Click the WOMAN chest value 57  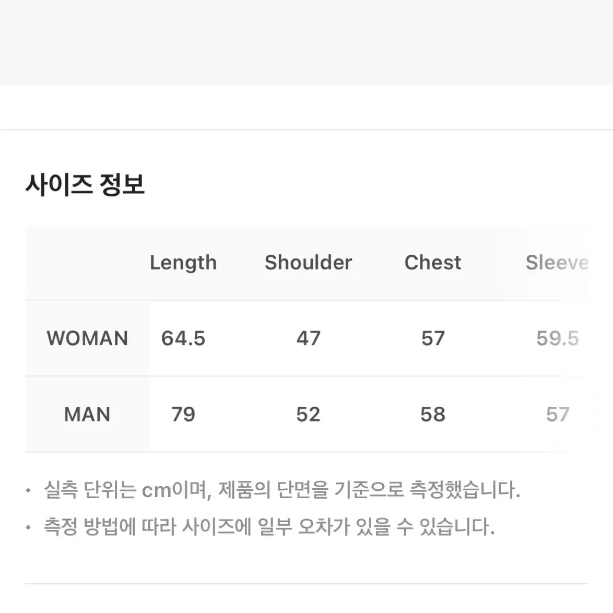(x=433, y=338)
